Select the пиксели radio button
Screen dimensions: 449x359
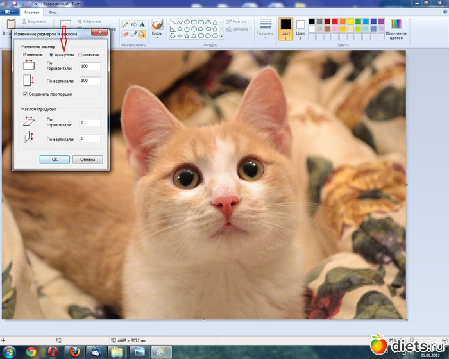coord(80,55)
